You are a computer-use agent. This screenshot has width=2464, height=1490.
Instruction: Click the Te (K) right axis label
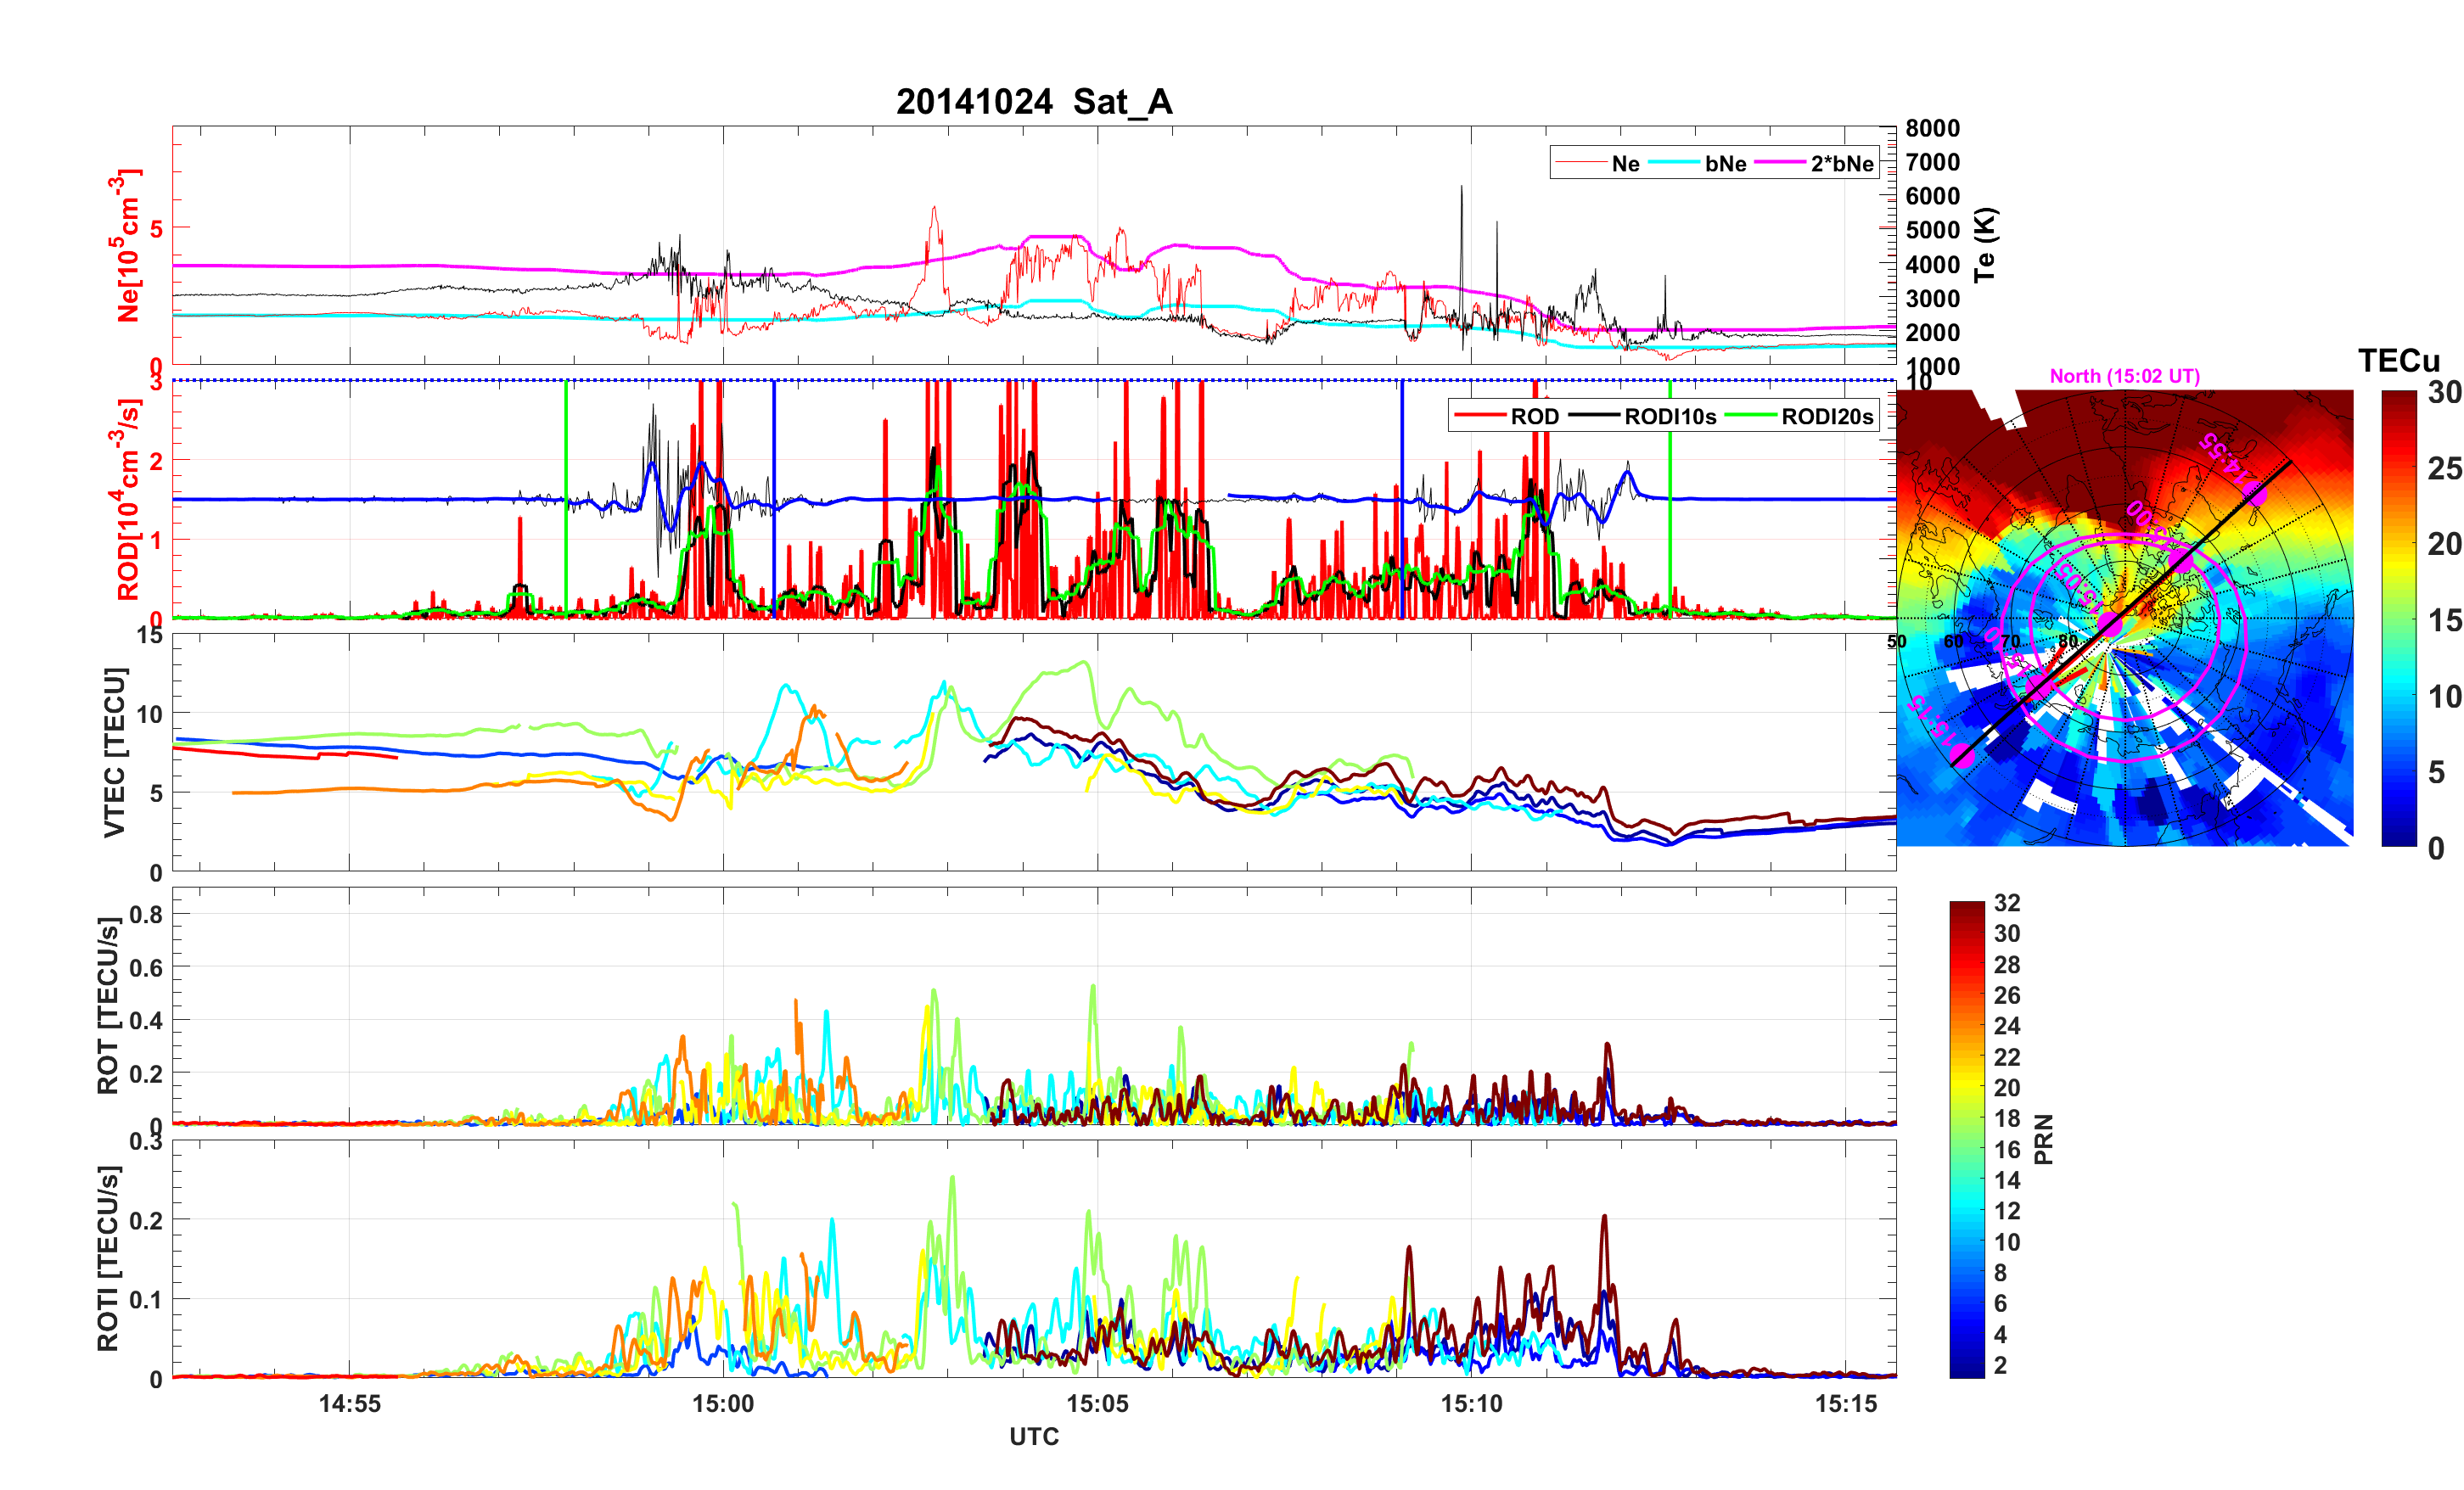[1984, 245]
